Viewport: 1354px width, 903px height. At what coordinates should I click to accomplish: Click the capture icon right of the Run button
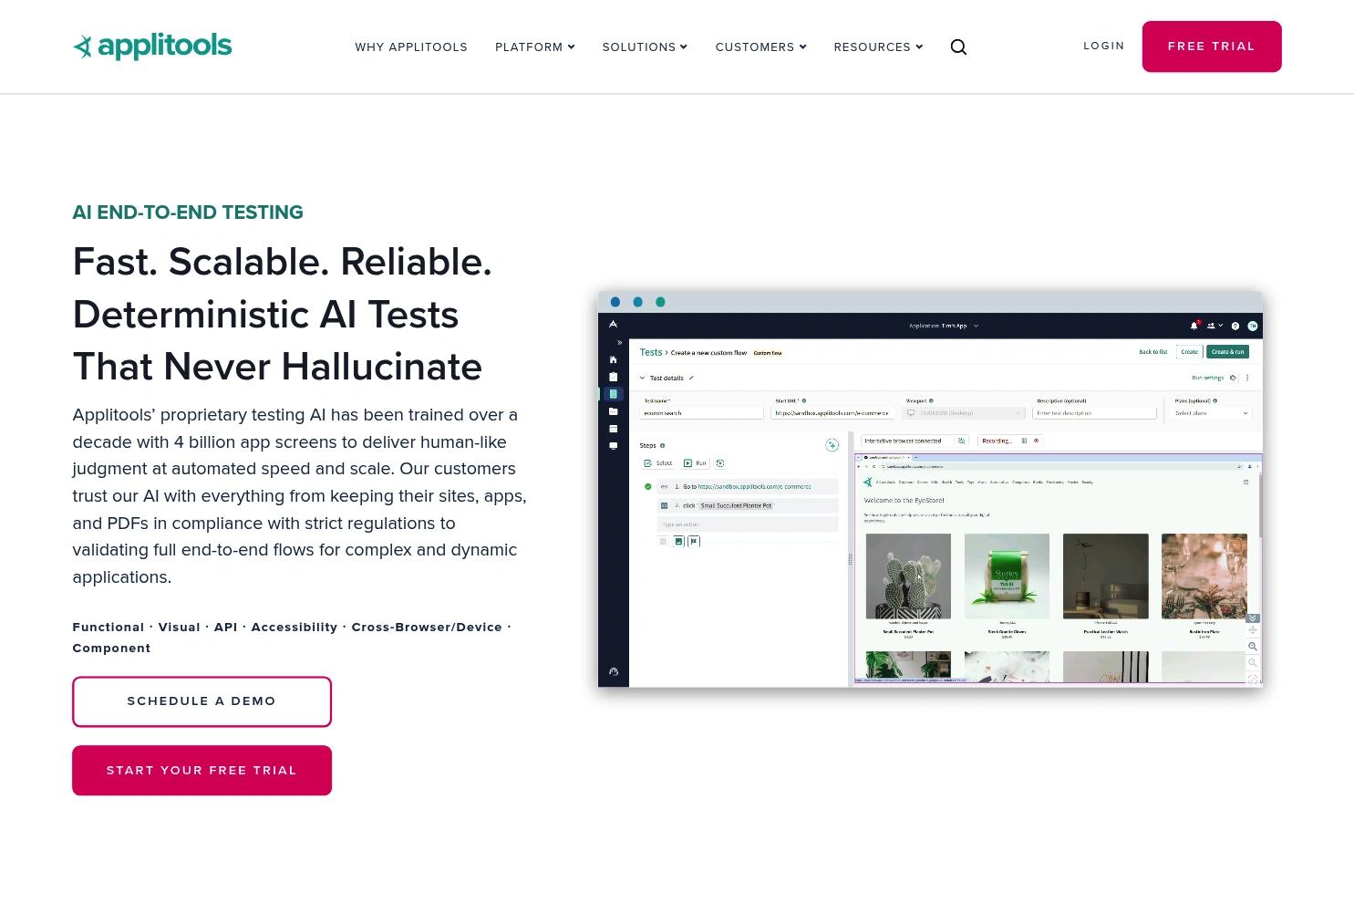coord(720,463)
